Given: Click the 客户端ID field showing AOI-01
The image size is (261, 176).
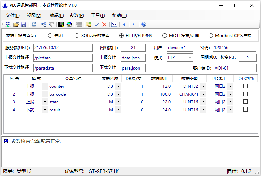Looking at the screenshot, I should pos(234,68).
